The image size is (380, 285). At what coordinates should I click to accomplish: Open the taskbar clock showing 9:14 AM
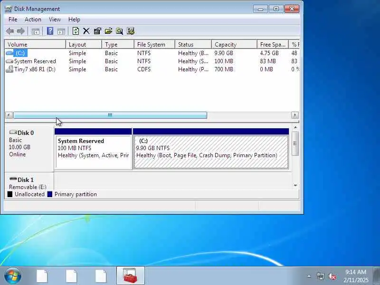(356, 276)
